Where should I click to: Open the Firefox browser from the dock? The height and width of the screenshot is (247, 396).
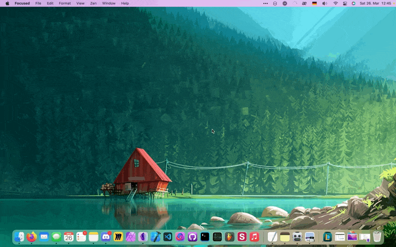[x=32, y=237]
